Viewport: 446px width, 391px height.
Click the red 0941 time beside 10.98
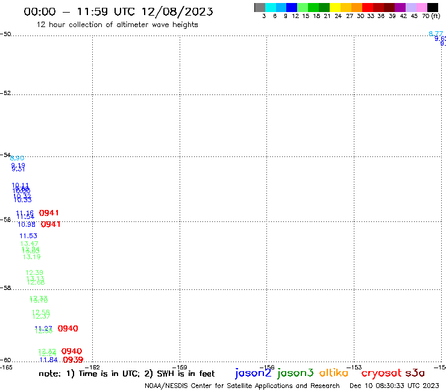click(51, 224)
